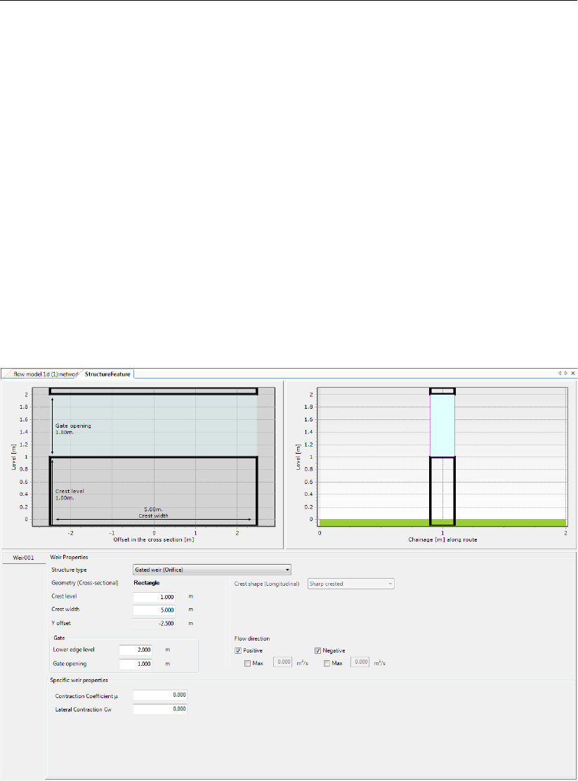Select the StructureFeature tab
Screen dimensions: 578x781
click(107, 374)
